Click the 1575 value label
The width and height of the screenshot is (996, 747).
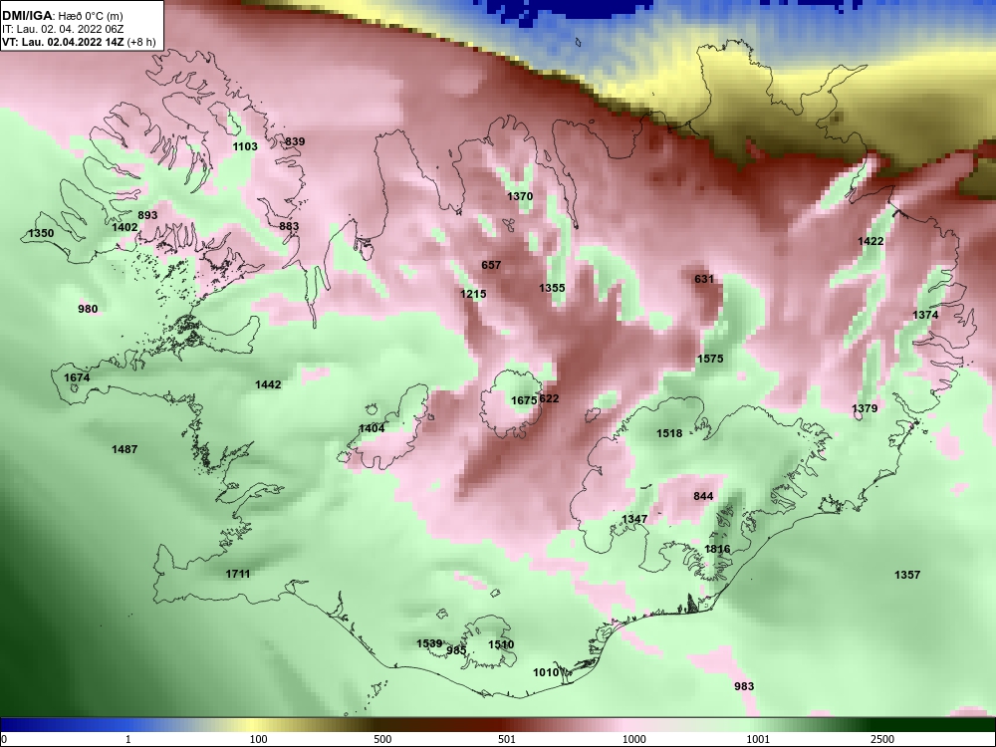pyautogui.click(x=710, y=359)
